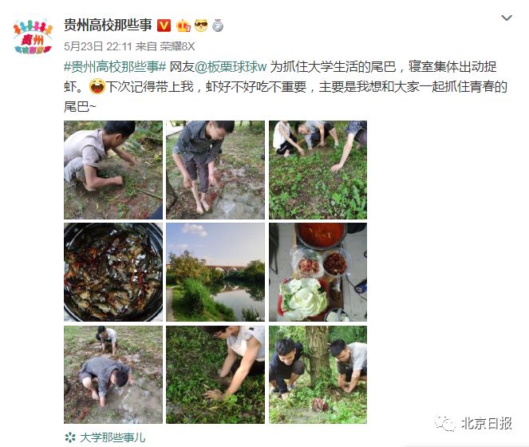Open the 大学那些事儿 super topic link

point(113,437)
